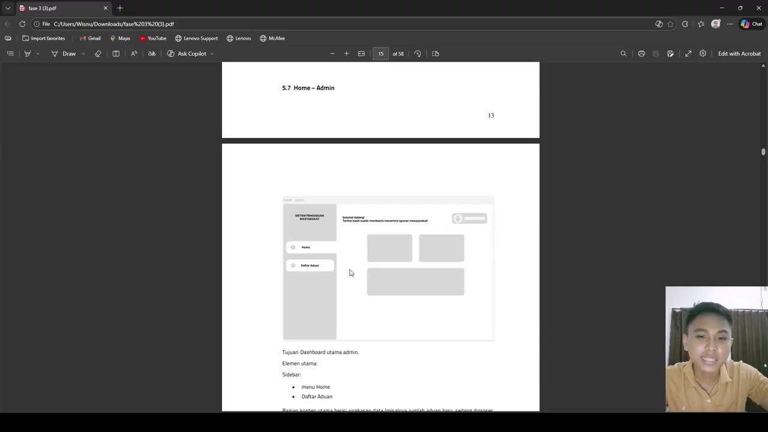Reload the page
Image resolution: width=768 pixels, height=432 pixels.
pos(22,24)
